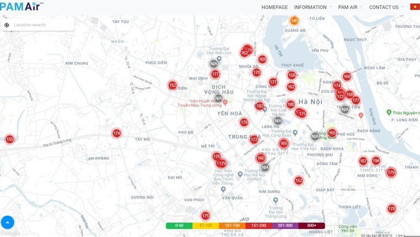Click the Google logo on map

pos(10,233)
